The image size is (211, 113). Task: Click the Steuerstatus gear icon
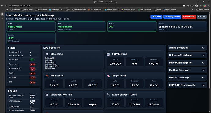tap(47, 54)
